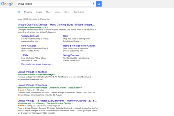This screenshot has height=116, width=174.
Task: Switch to the Shopping tab
Action: click(x=28, y=12)
